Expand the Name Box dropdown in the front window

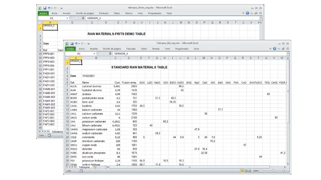pyautogui.click(x=93, y=53)
